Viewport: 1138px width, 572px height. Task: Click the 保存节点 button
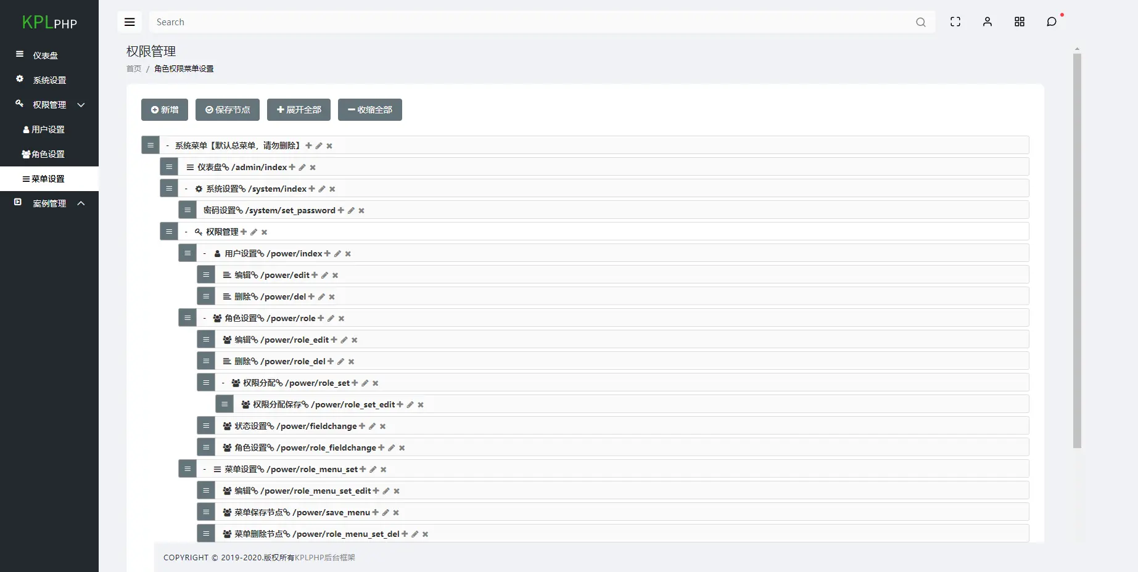coord(228,110)
